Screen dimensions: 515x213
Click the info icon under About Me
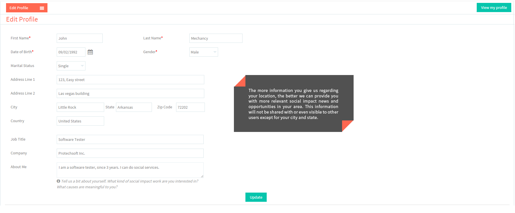click(x=58, y=181)
